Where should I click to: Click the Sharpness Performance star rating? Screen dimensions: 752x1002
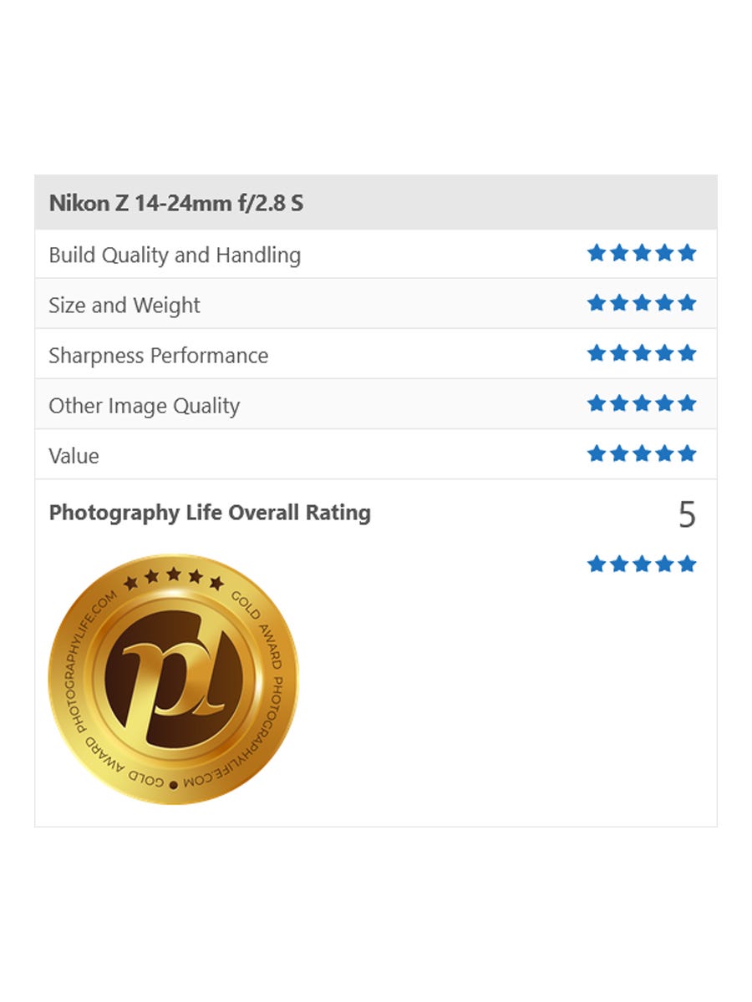[642, 353]
